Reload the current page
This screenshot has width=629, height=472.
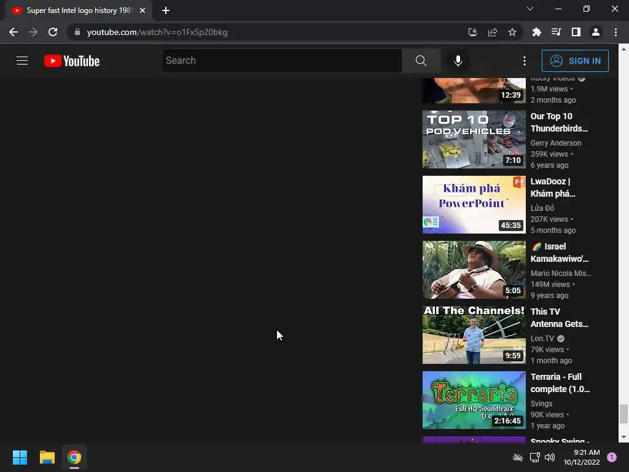click(x=53, y=32)
